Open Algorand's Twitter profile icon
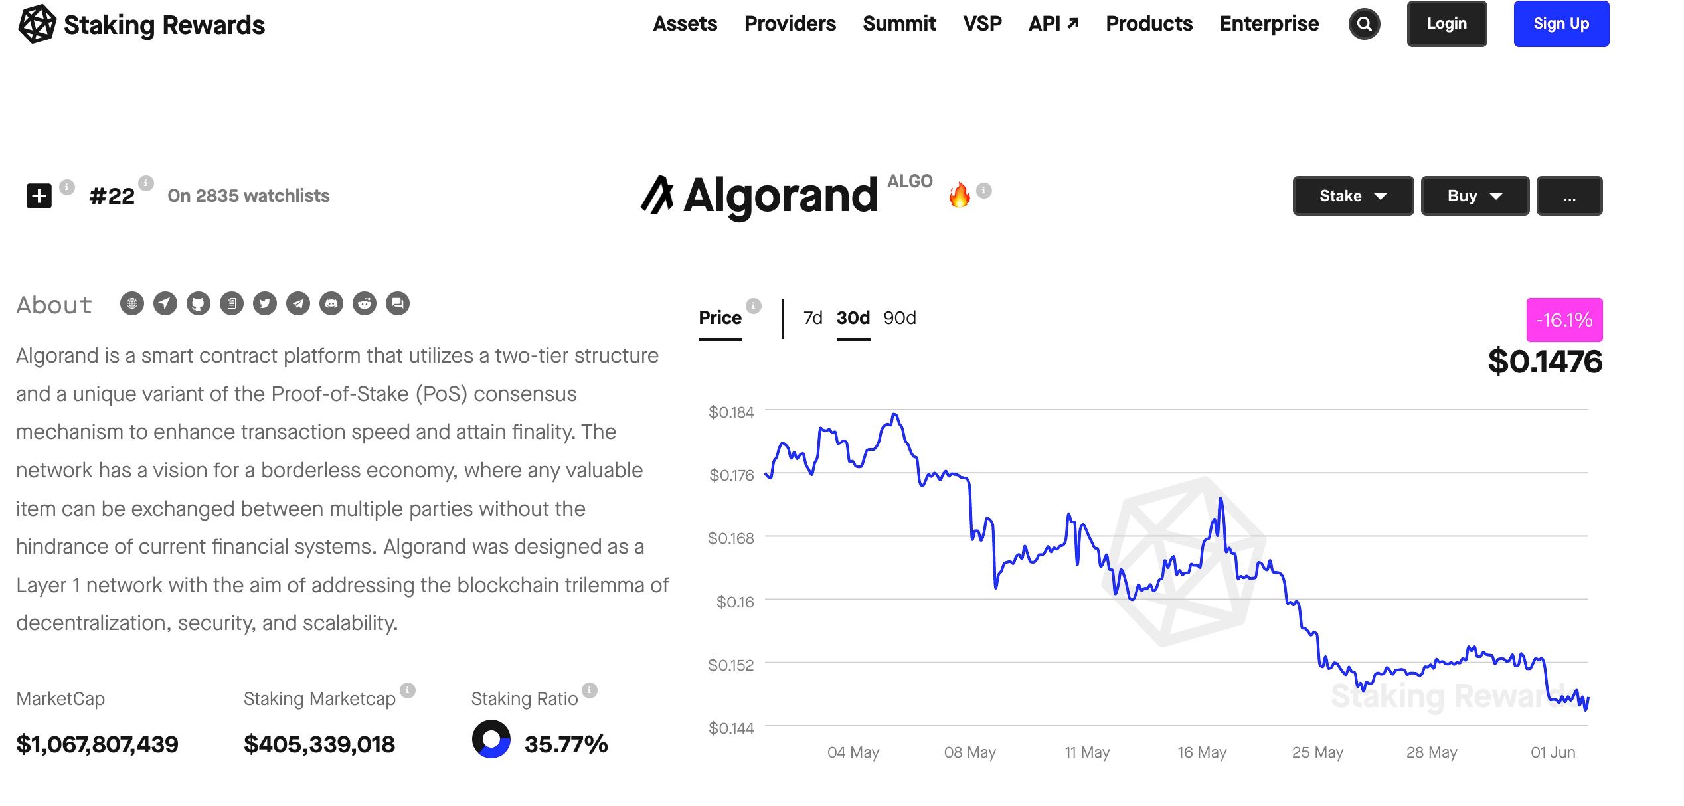This screenshot has height=806, width=1684. [x=264, y=304]
